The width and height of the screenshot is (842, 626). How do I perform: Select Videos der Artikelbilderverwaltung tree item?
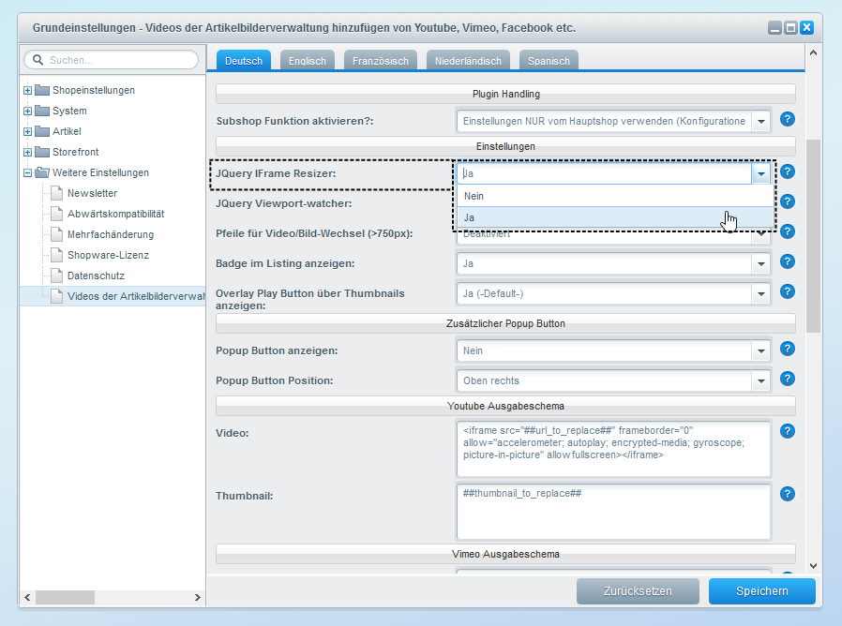pyautogui.click(x=113, y=296)
